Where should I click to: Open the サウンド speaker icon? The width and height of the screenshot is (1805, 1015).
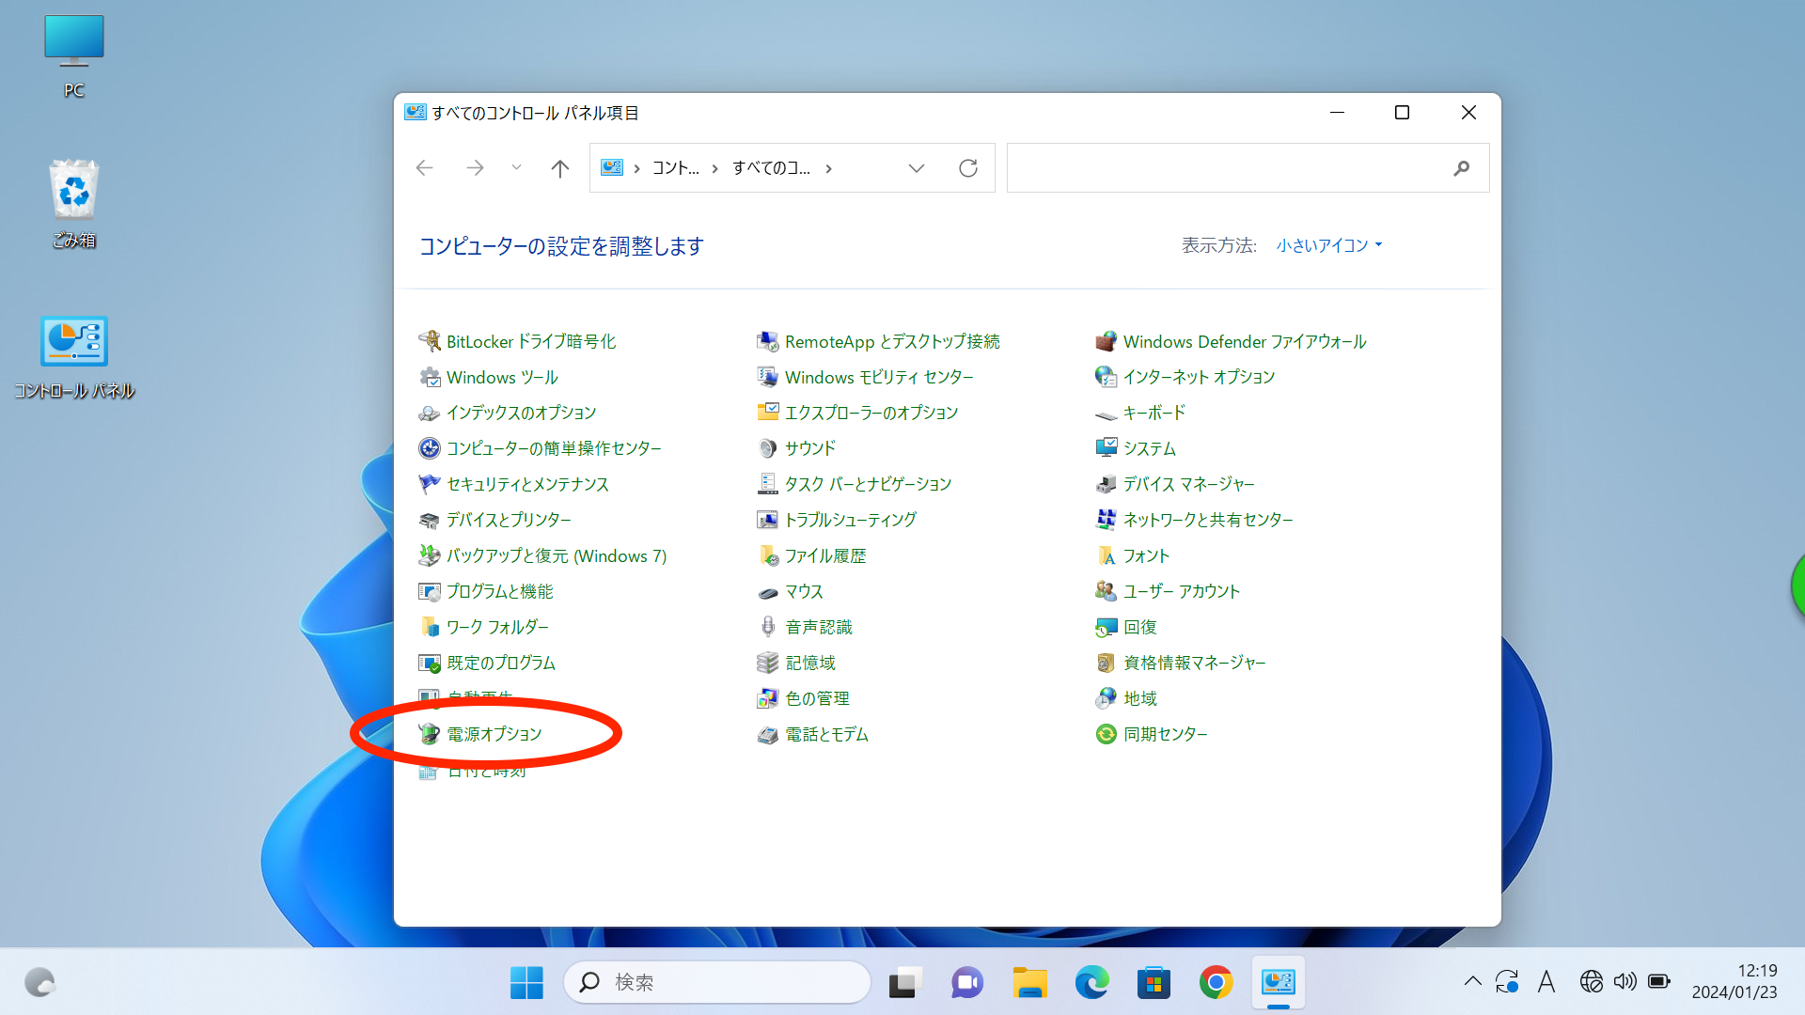pyautogui.click(x=768, y=448)
